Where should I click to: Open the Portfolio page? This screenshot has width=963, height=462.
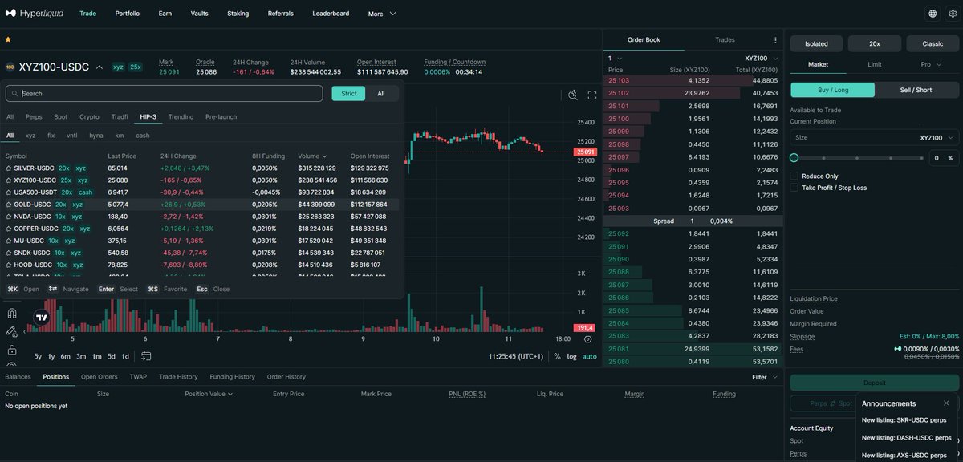[x=127, y=14]
